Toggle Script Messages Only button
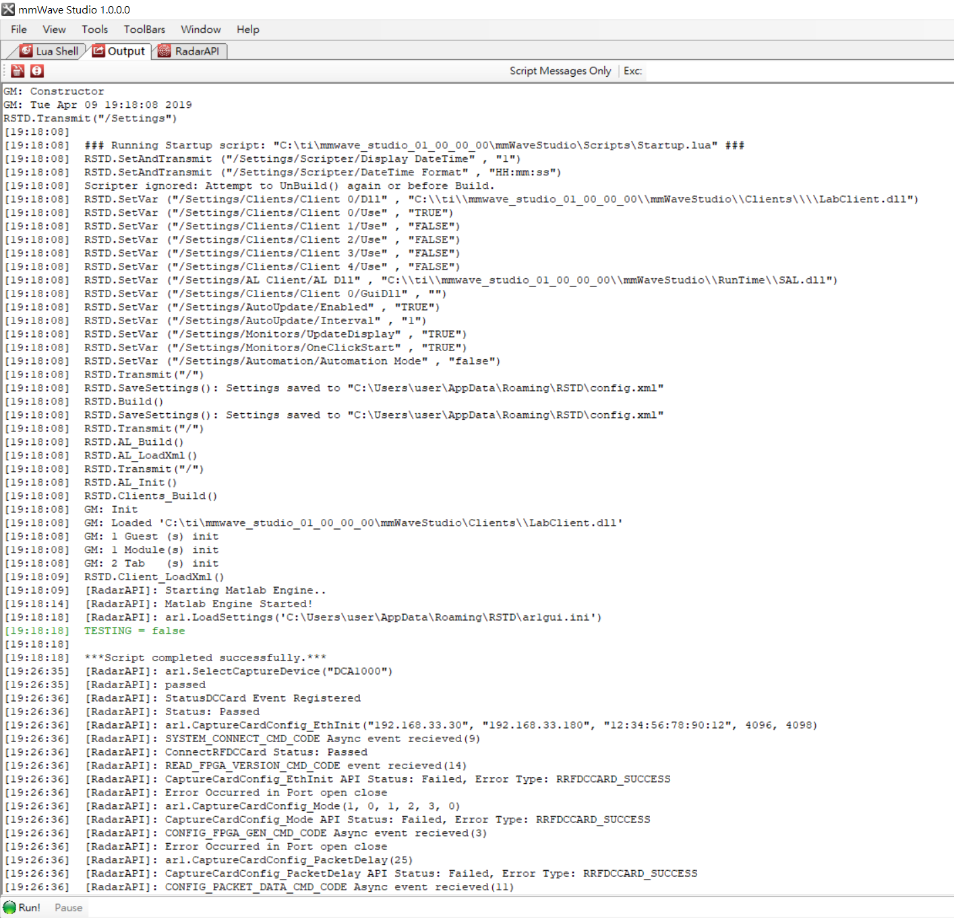 click(x=560, y=71)
